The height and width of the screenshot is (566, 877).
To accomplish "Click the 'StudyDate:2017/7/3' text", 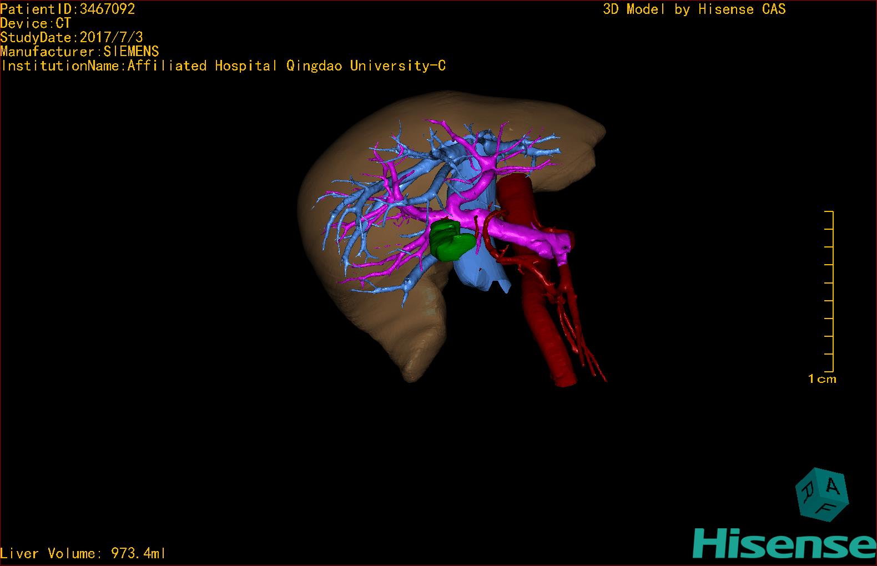I will tap(72, 37).
